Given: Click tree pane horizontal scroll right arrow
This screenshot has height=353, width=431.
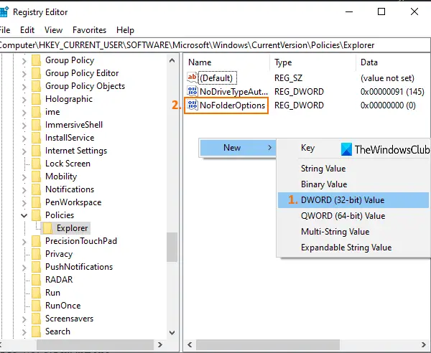Looking at the screenshot, I should click(x=160, y=344).
